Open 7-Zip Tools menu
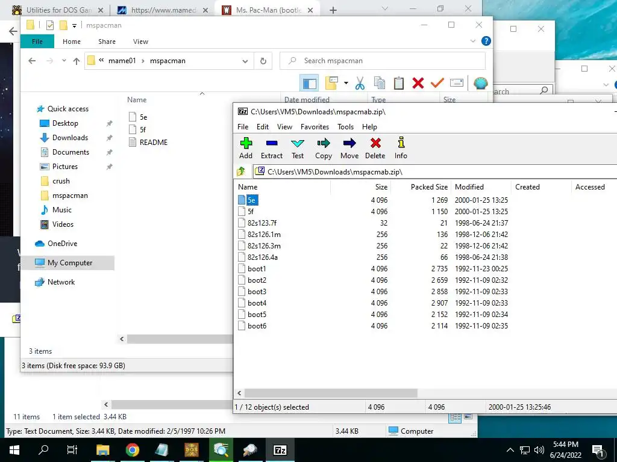The width and height of the screenshot is (617, 462). coord(345,126)
